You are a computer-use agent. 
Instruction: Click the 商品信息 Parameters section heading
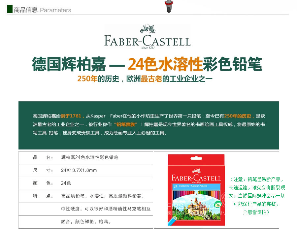42,10
